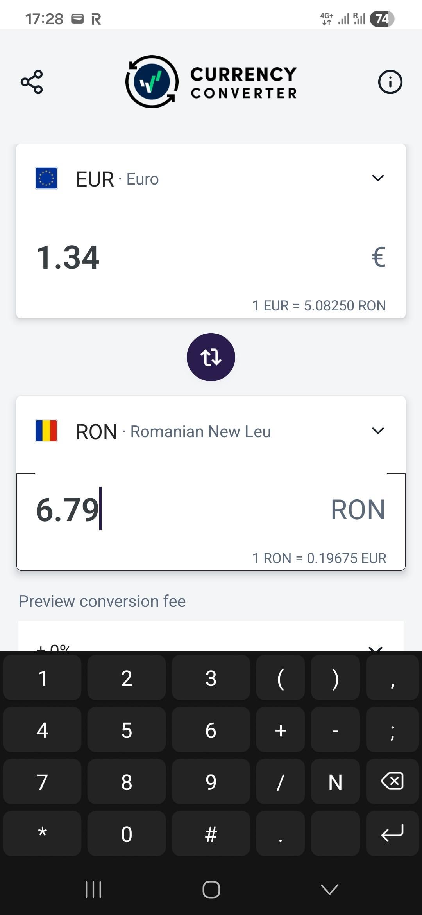This screenshot has height=915, width=422.
Task: Open the info icon
Action: tap(390, 82)
